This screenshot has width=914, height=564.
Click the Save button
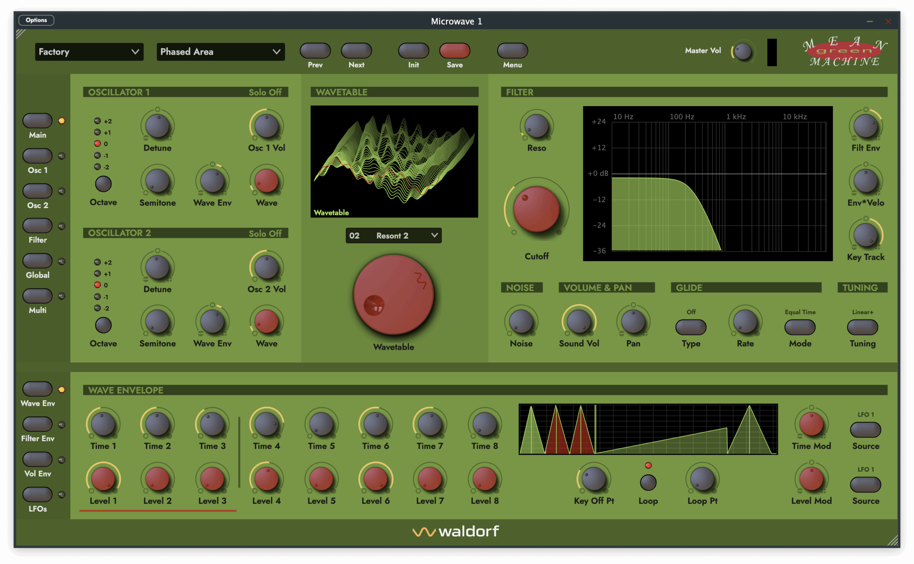455,51
